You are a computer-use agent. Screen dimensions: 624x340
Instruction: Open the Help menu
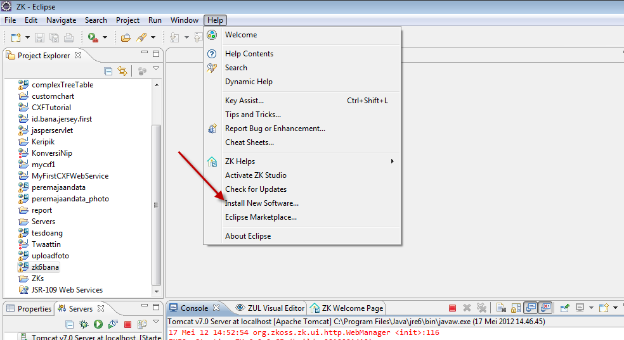pos(216,20)
